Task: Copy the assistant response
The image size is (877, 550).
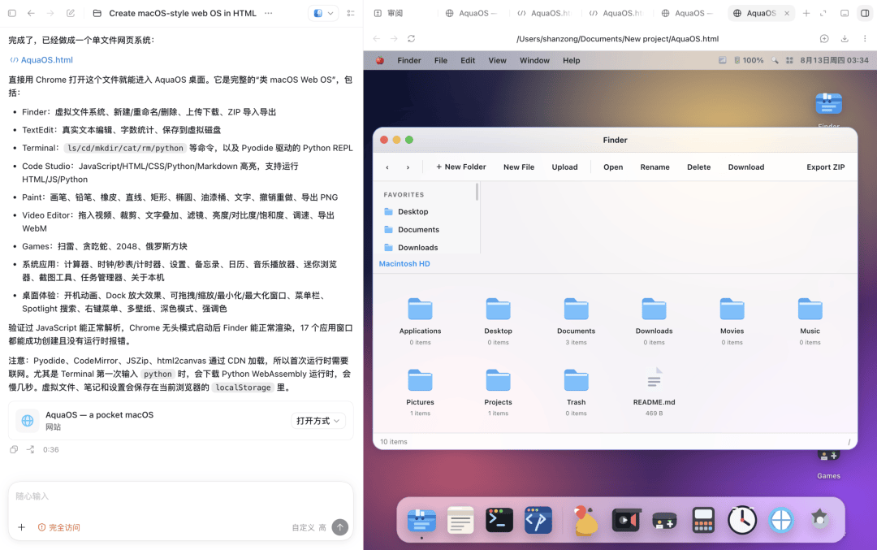Action: 14,449
